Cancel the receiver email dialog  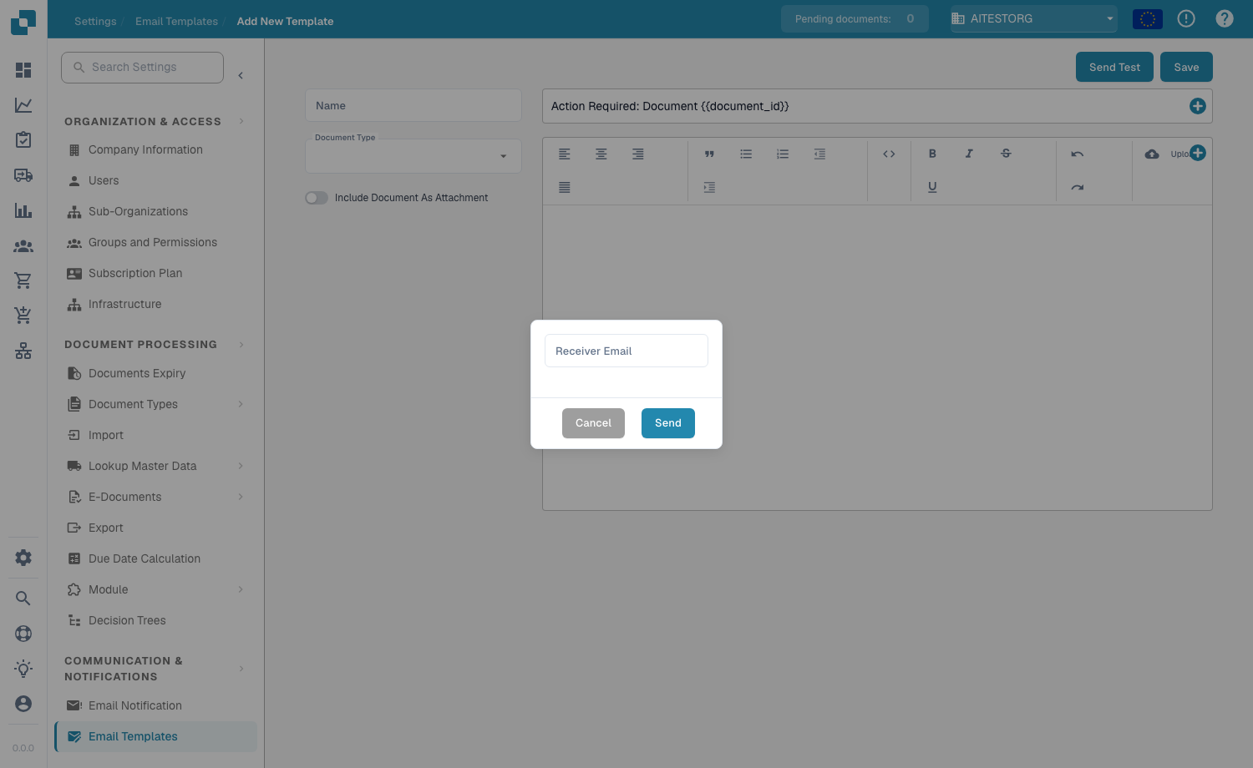593,423
